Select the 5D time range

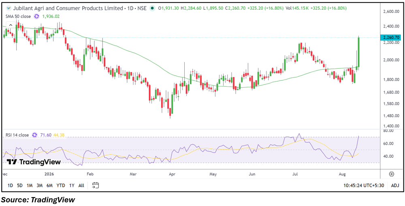pyautogui.click(x=20, y=185)
